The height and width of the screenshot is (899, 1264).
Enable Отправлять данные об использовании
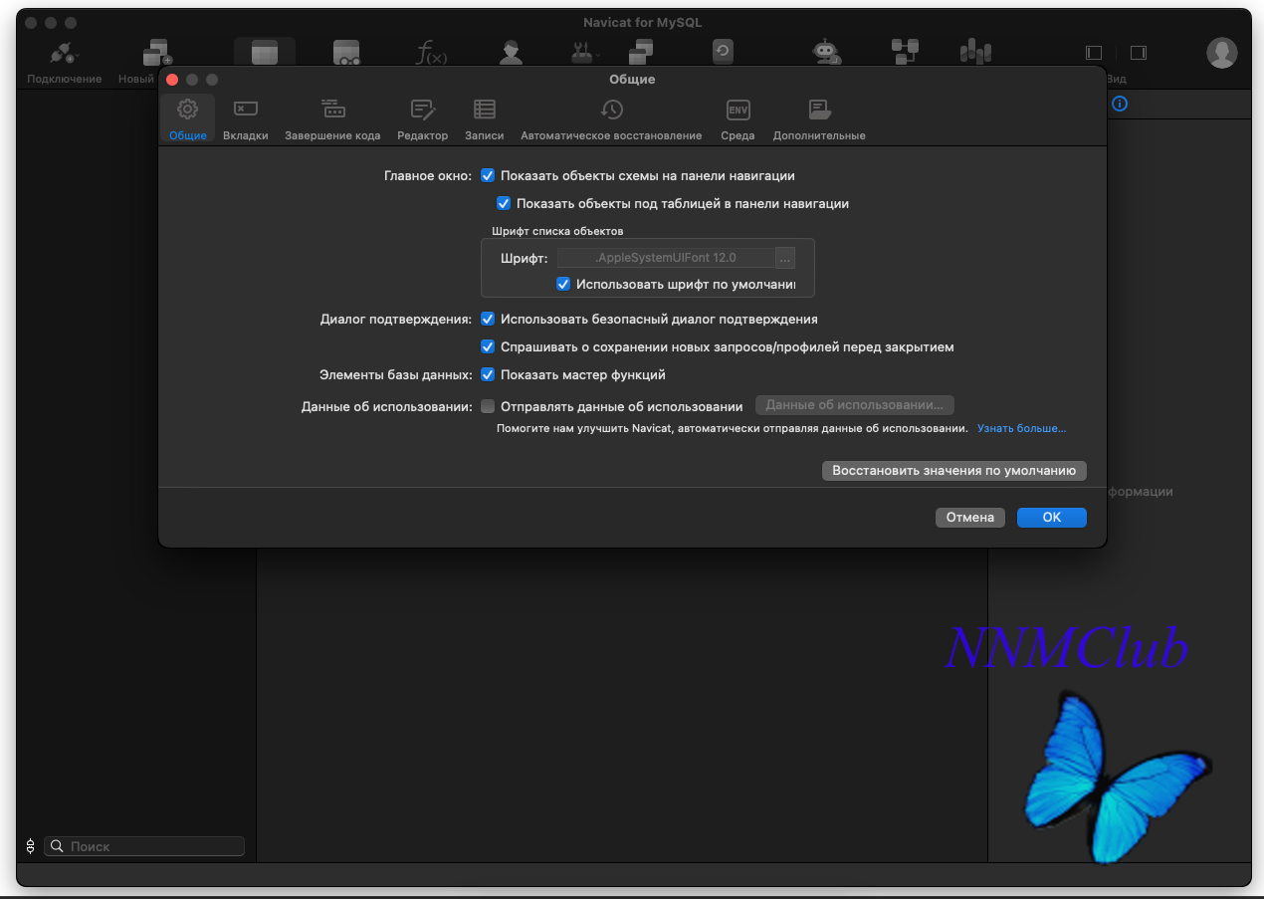point(488,406)
